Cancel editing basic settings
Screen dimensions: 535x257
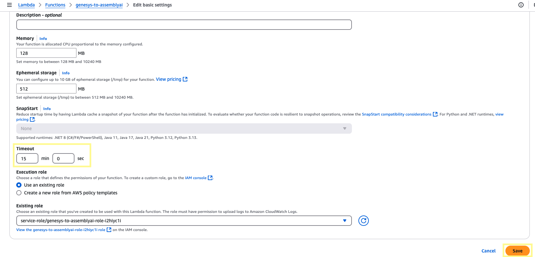pos(488,251)
